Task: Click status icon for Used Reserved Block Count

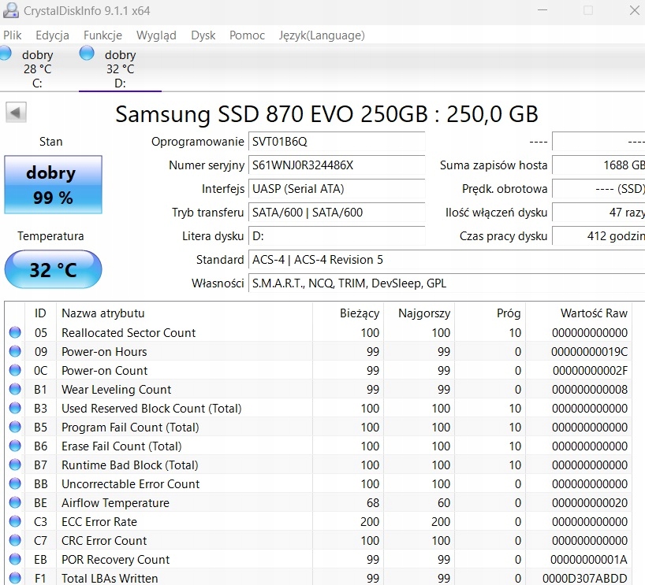Action: (15, 408)
